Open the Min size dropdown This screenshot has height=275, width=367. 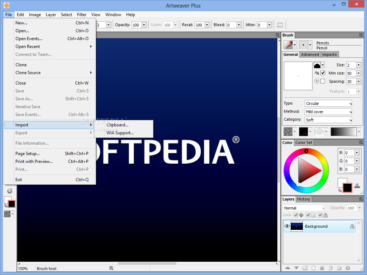click(x=358, y=73)
